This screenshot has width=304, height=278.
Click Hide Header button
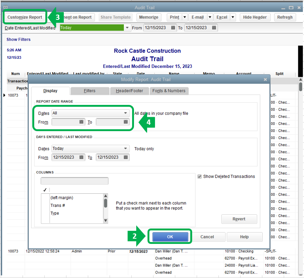point(255,17)
